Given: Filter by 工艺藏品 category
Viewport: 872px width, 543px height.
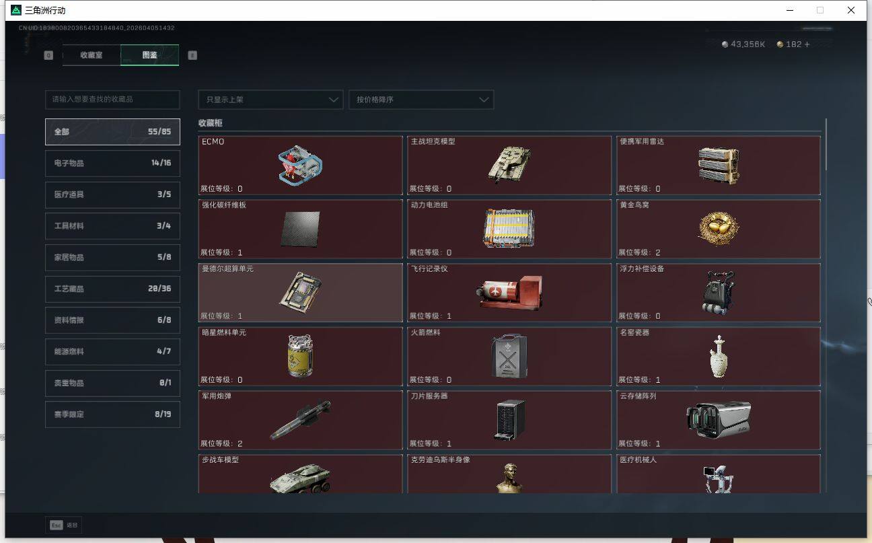Looking at the screenshot, I should click(x=112, y=289).
